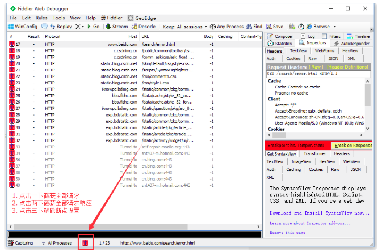The height and width of the screenshot is (252, 382).
Task: Click the black QuickExec command box
Action: point(135,234)
